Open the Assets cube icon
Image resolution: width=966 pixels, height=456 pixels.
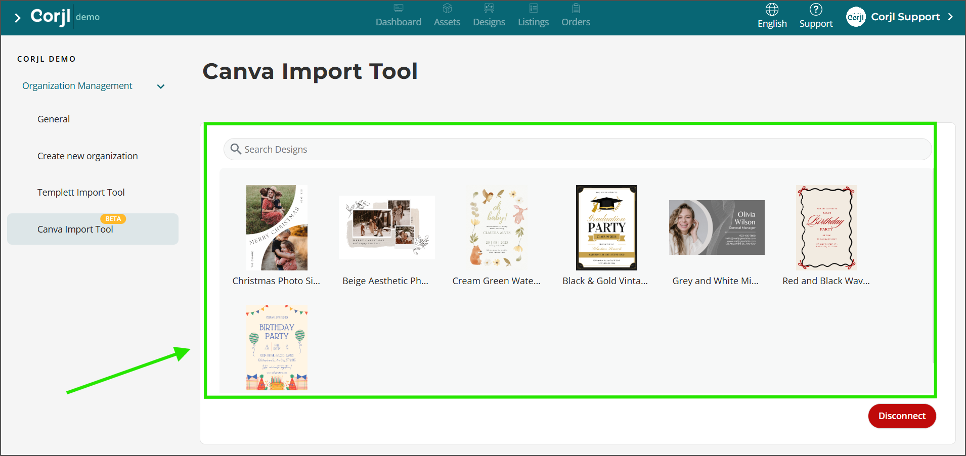(447, 8)
